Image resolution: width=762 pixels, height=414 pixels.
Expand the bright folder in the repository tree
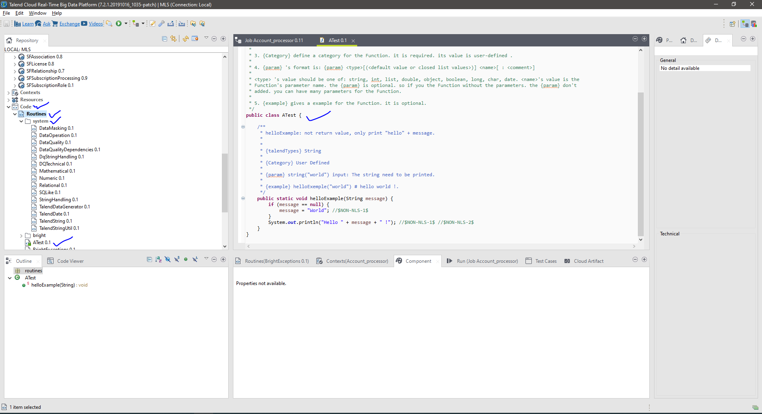point(21,236)
